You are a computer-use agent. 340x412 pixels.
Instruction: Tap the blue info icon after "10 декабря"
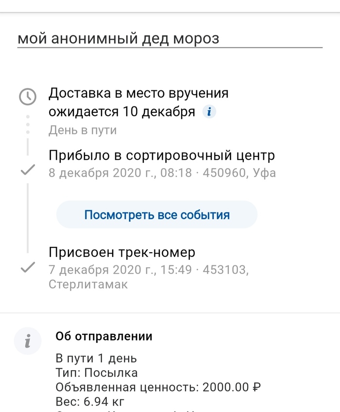point(209,112)
